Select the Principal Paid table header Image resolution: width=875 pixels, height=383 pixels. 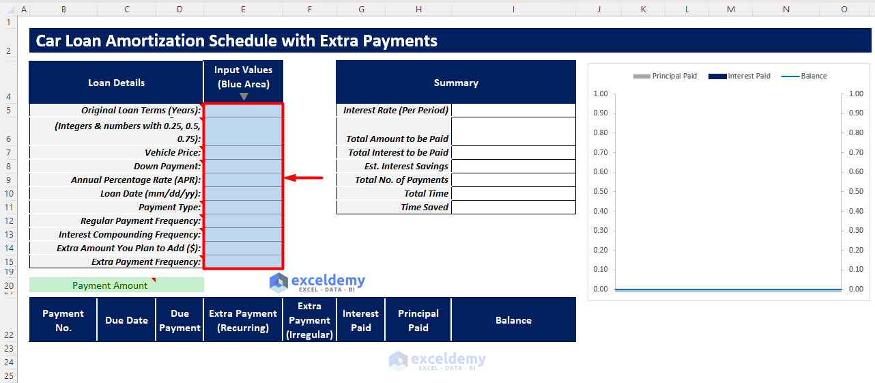[x=418, y=320]
